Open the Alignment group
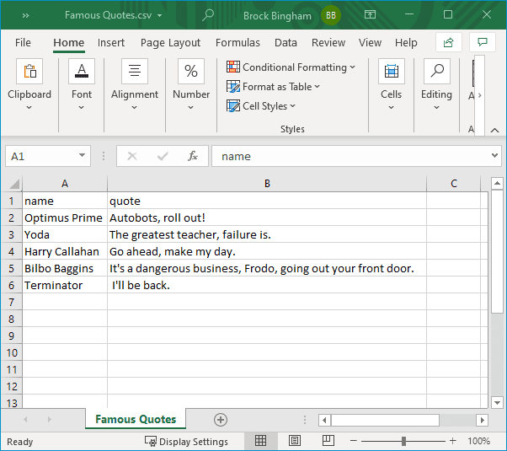The width and height of the screenshot is (507, 451). [x=135, y=86]
